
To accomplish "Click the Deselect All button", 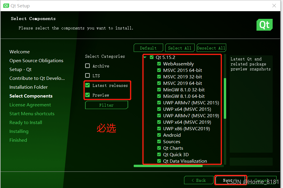I will 211,48.
